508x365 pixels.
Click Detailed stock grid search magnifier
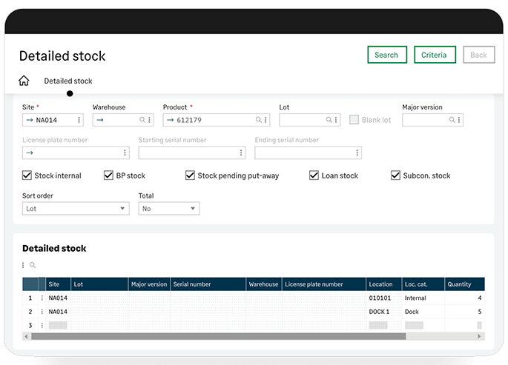[x=33, y=265]
